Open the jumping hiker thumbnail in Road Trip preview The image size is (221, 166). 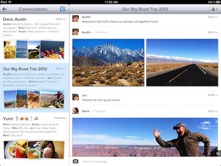coord(52,99)
